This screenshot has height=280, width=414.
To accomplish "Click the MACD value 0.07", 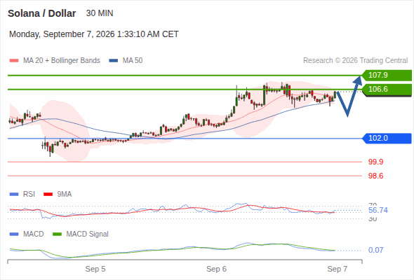I will (375, 250).
